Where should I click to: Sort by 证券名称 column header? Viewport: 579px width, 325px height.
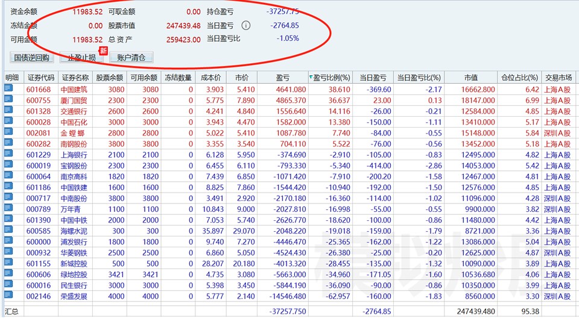pyautogui.click(x=75, y=78)
